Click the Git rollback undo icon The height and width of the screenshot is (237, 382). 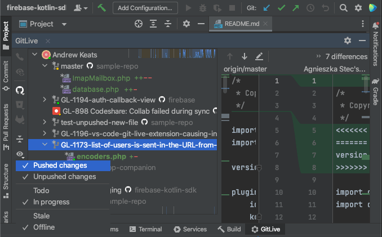pyautogui.click(x=325, y=8)
